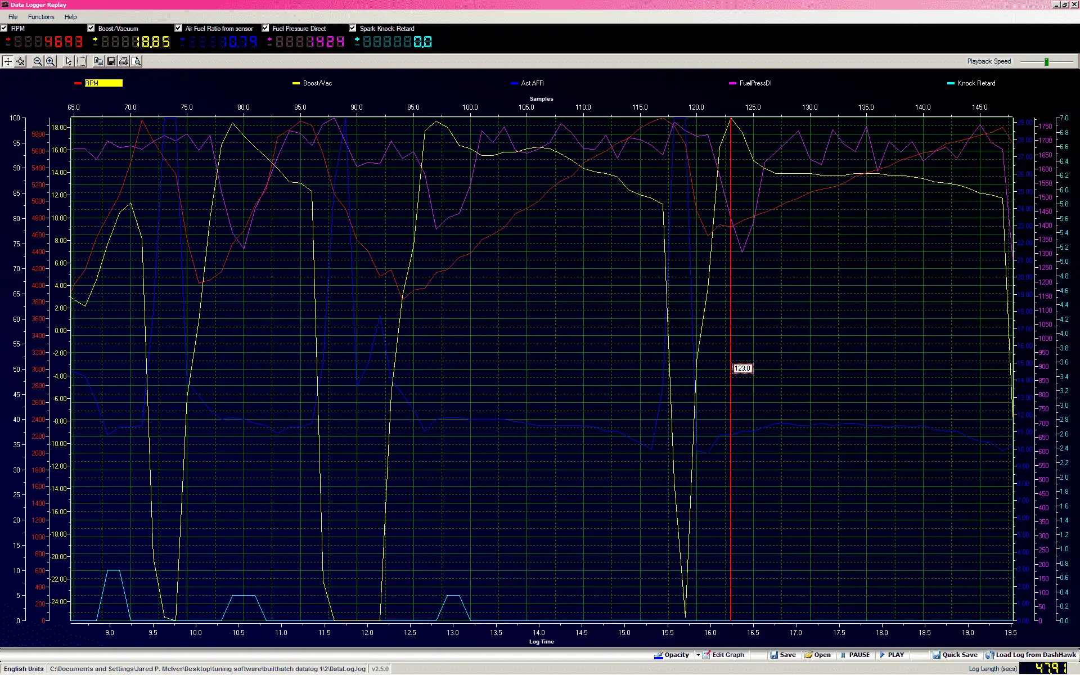Expand the Opacity dropdown arrow

pos(697,655)
